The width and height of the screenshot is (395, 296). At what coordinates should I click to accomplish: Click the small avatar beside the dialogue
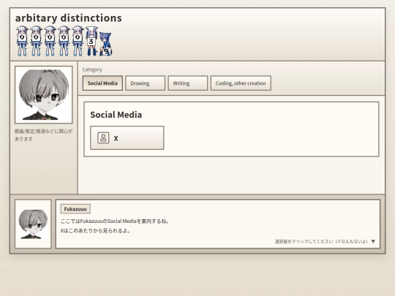(x=33, y=224)
